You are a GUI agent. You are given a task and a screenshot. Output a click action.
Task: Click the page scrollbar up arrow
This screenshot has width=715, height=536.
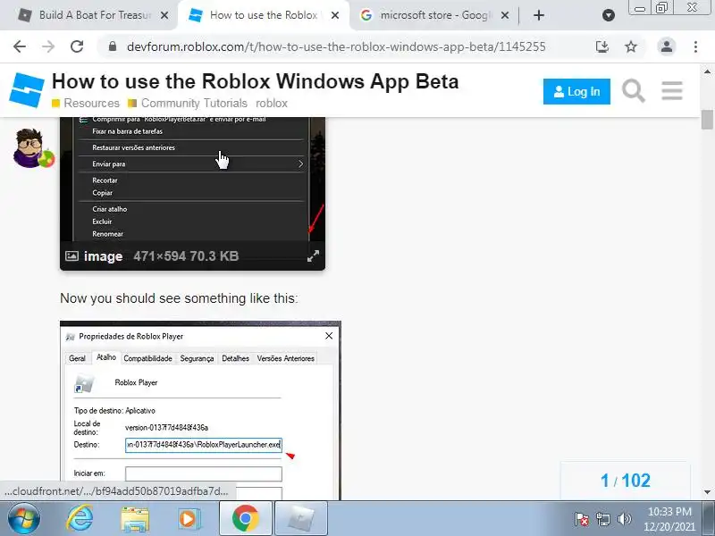707,71
